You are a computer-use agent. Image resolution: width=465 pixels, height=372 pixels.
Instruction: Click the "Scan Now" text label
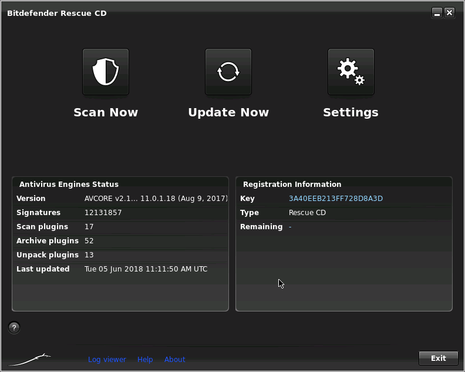pyautogui.click(x=106, y=112)
